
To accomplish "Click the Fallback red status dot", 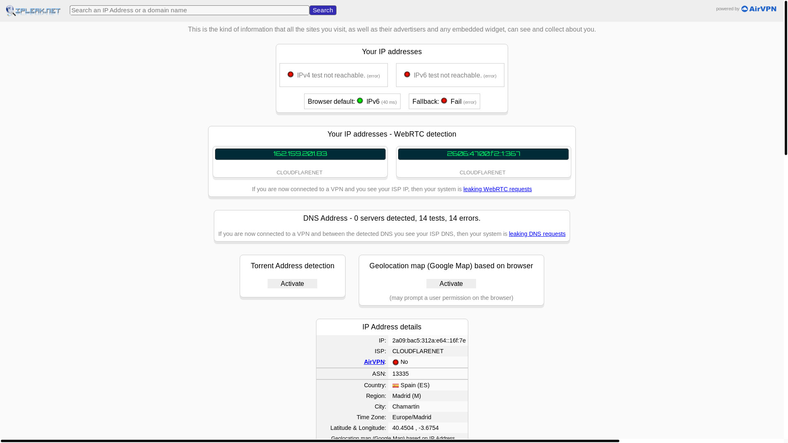I will click(444, 101).
